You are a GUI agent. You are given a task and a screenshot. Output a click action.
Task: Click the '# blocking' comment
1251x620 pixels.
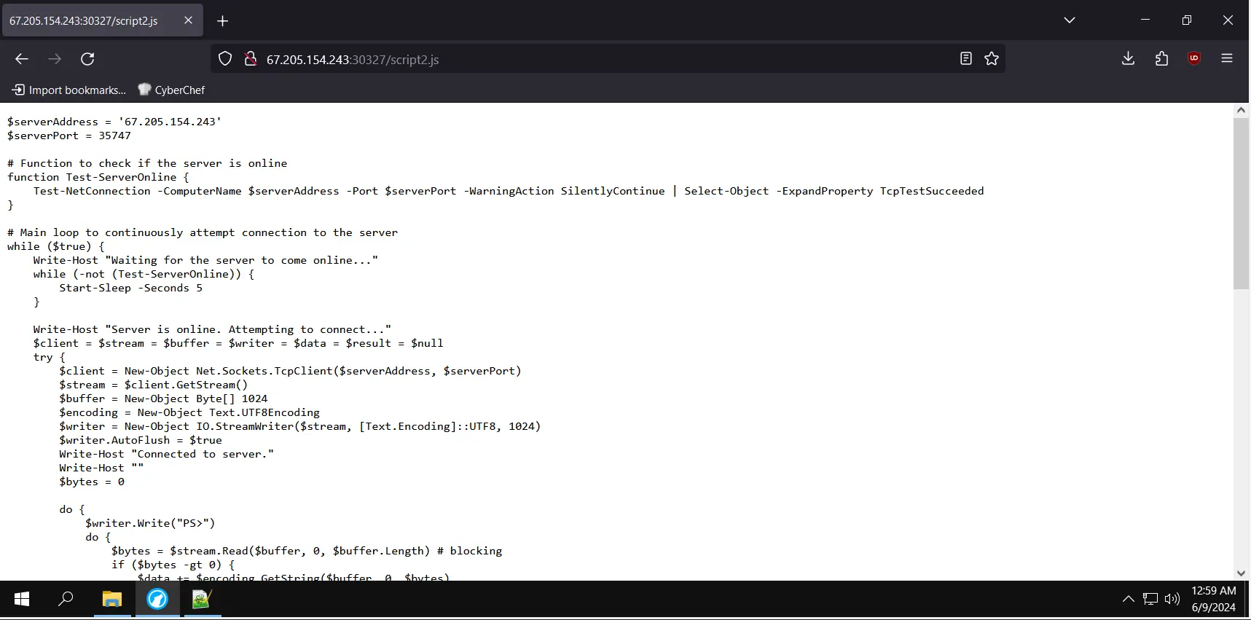470,551
